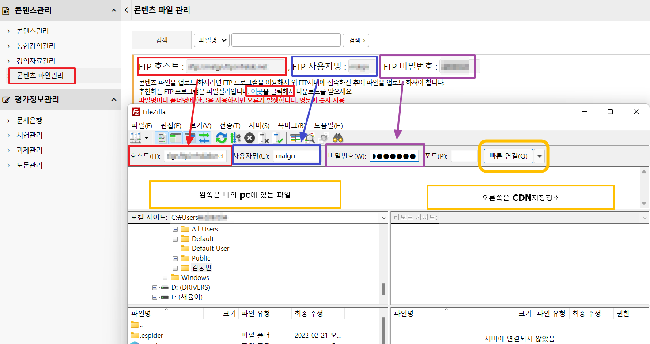Open the 파일명 search type dropdown
Screen dimensions: 650x344
point(212,40)
